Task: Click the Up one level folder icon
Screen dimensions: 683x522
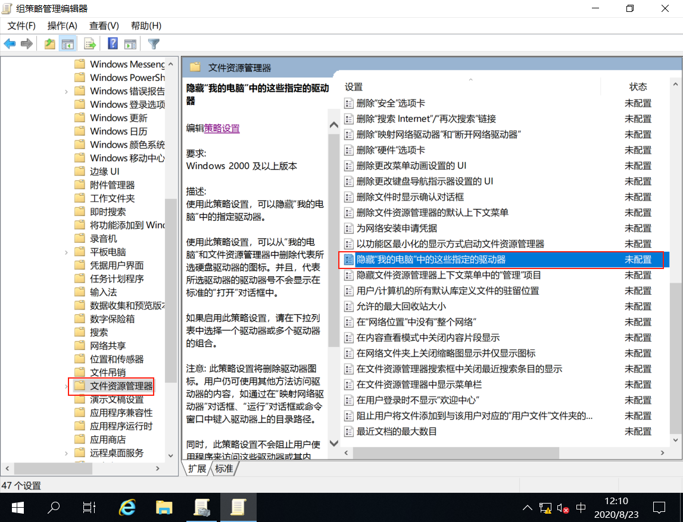Action: [x=49, y=43]
